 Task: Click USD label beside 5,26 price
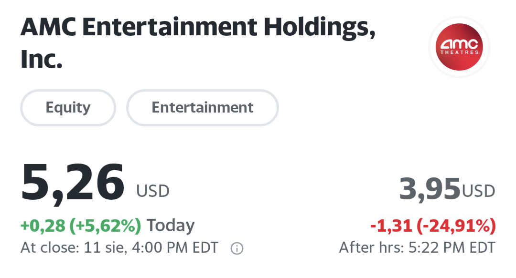tap(153, 191)
